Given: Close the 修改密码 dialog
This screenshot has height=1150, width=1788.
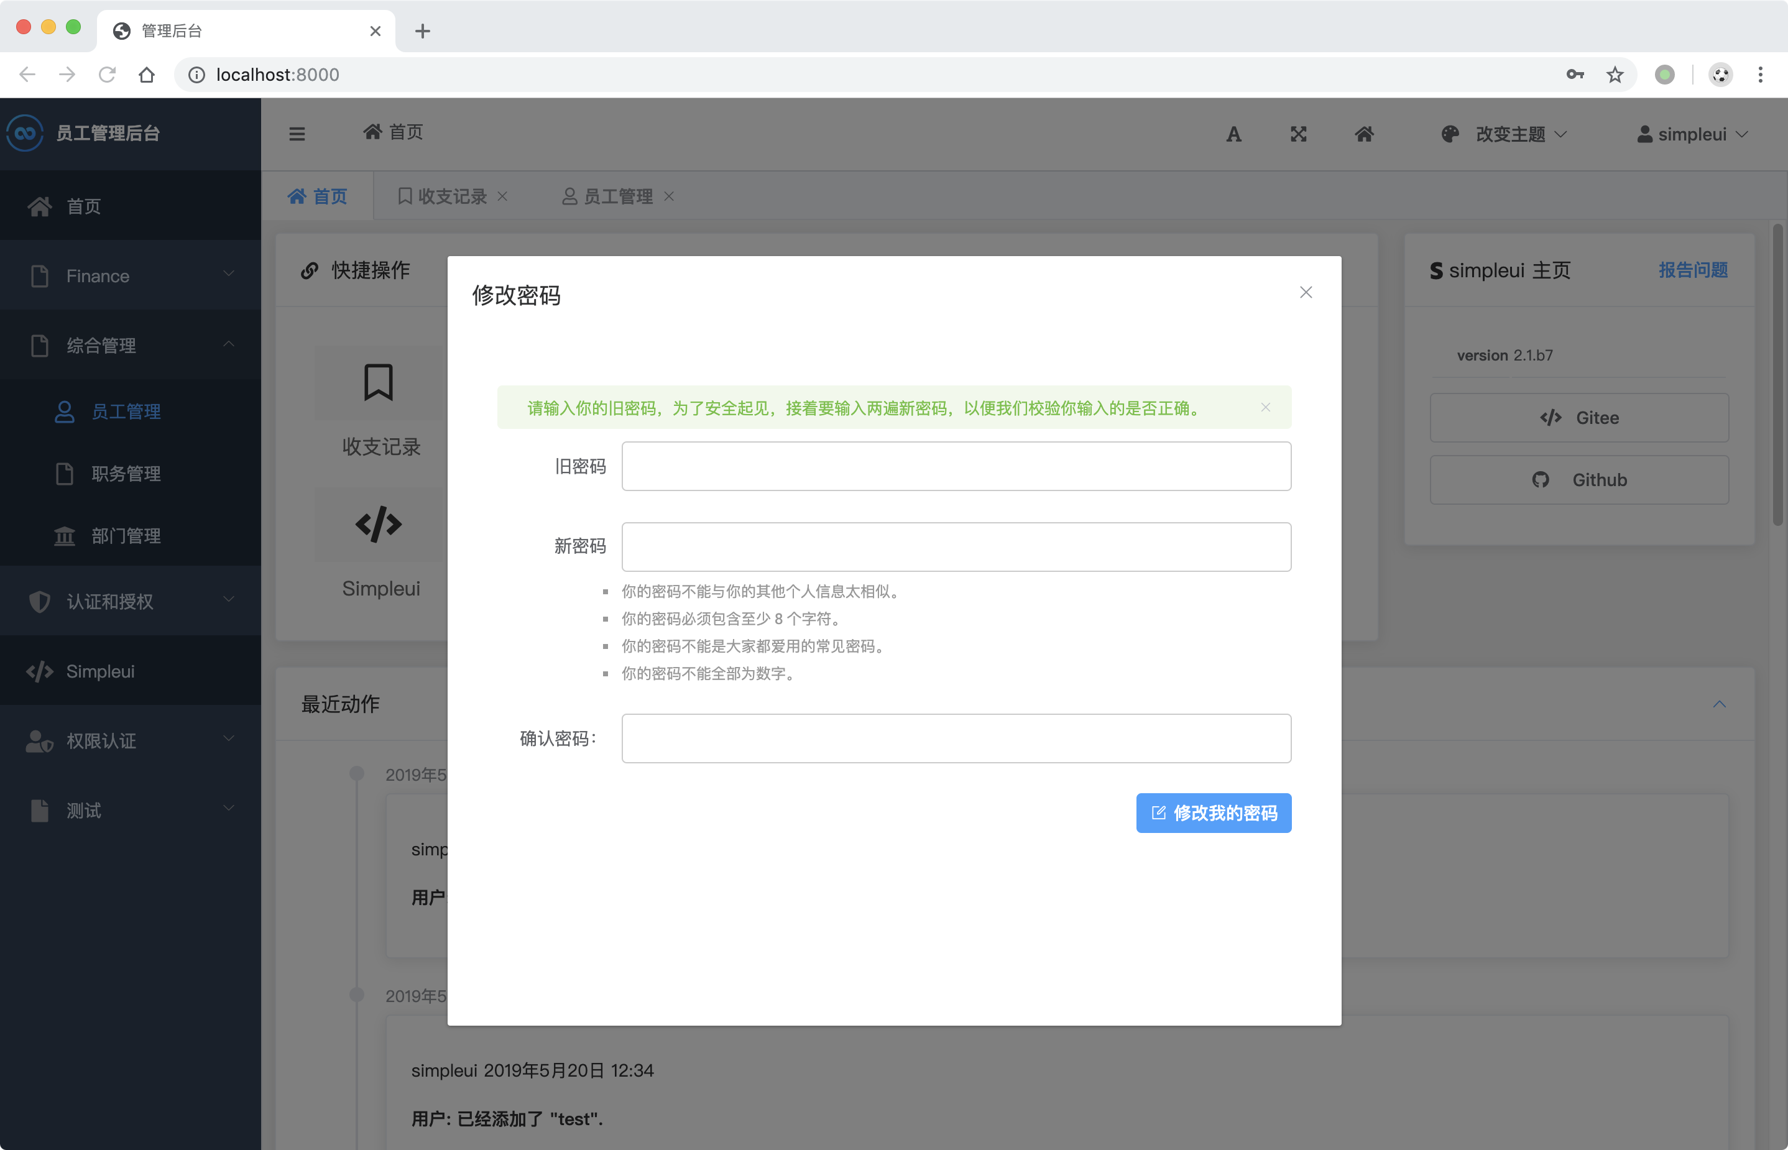Looking at the screenshot, I should click(1305, 292).
